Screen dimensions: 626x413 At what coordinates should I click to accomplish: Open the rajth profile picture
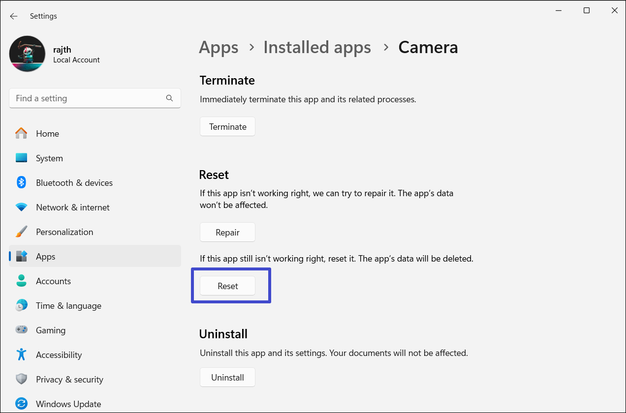click(28, 54)
